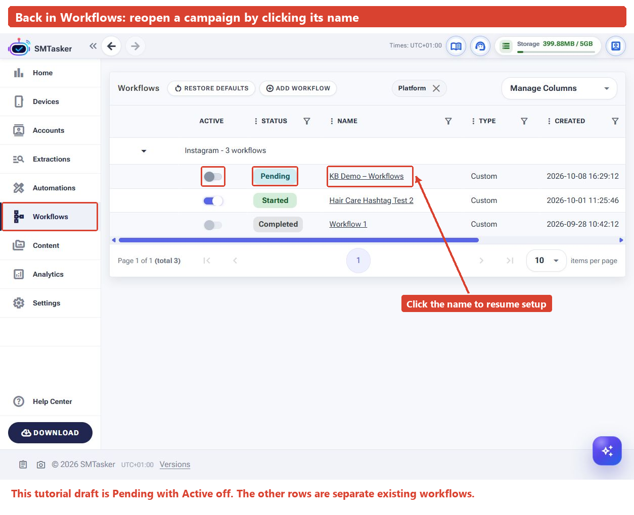This screenshot has width=634, height=515.
Task: Open the items per page dropdown
Action: click(546, 261)
